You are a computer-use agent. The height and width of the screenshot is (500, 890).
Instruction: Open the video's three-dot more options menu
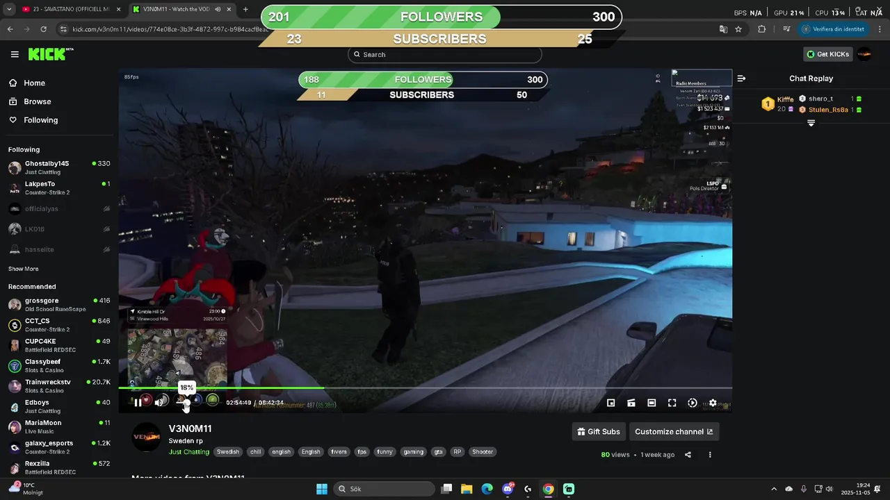710,455
